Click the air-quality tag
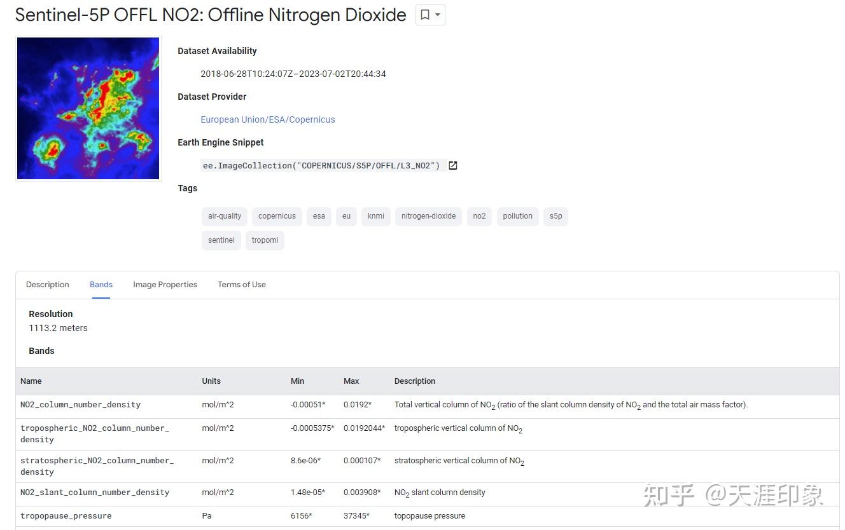Screen dimensions: 845x530 225,216
